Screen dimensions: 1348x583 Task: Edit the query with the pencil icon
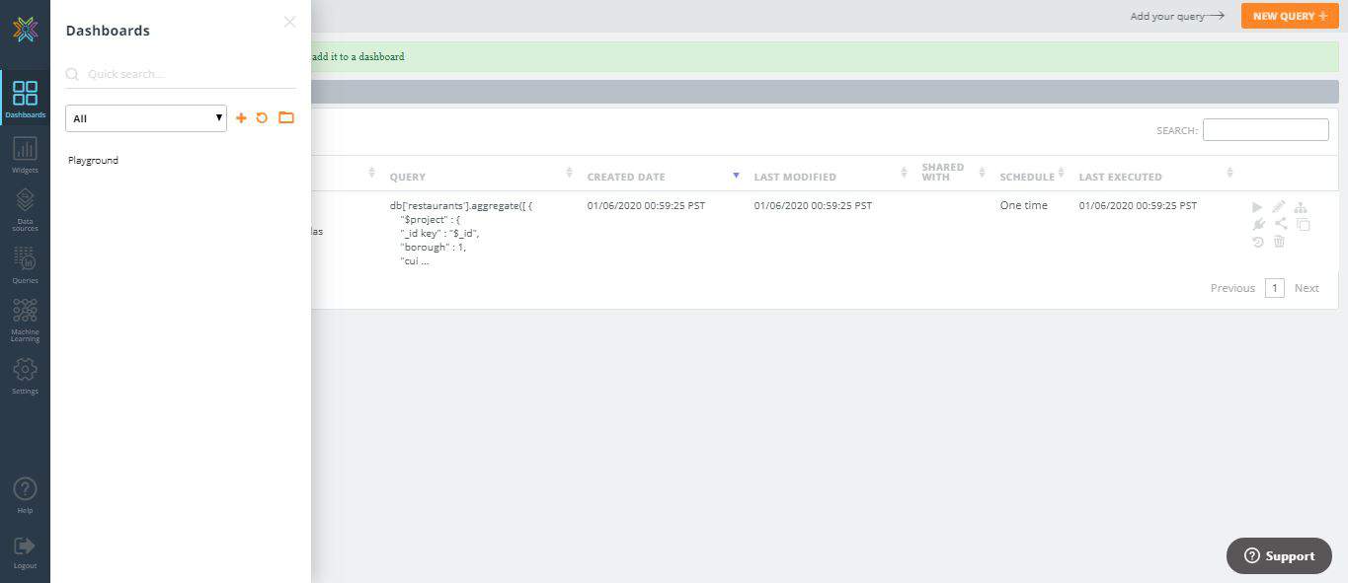tap(1278, 207)
